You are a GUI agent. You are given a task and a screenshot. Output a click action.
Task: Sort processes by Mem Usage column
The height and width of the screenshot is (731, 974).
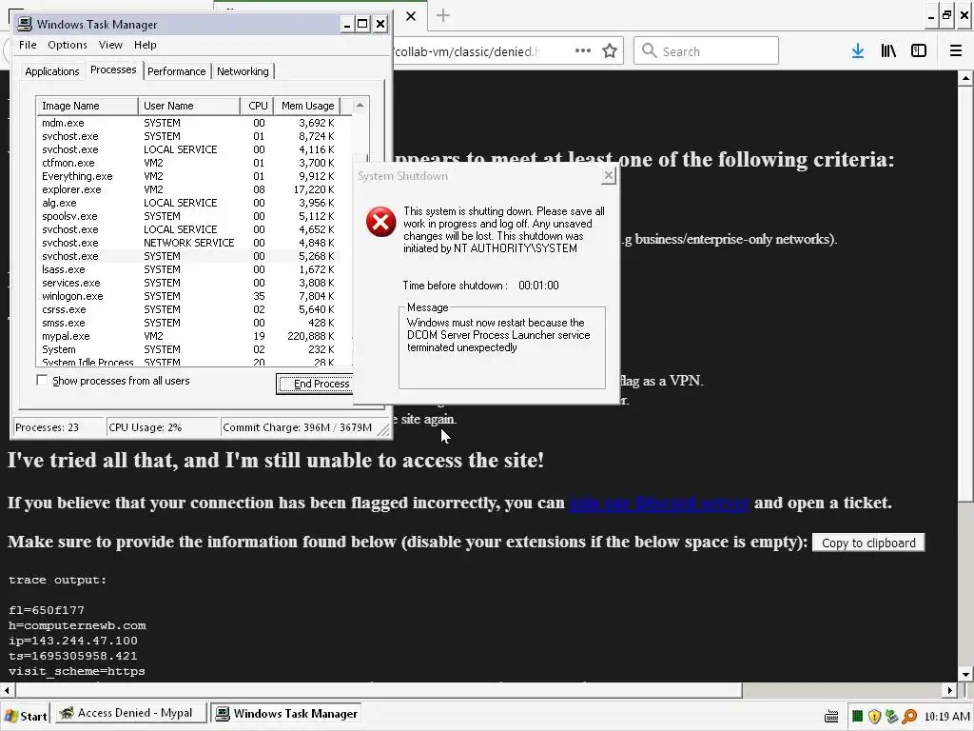coord(307,106)
